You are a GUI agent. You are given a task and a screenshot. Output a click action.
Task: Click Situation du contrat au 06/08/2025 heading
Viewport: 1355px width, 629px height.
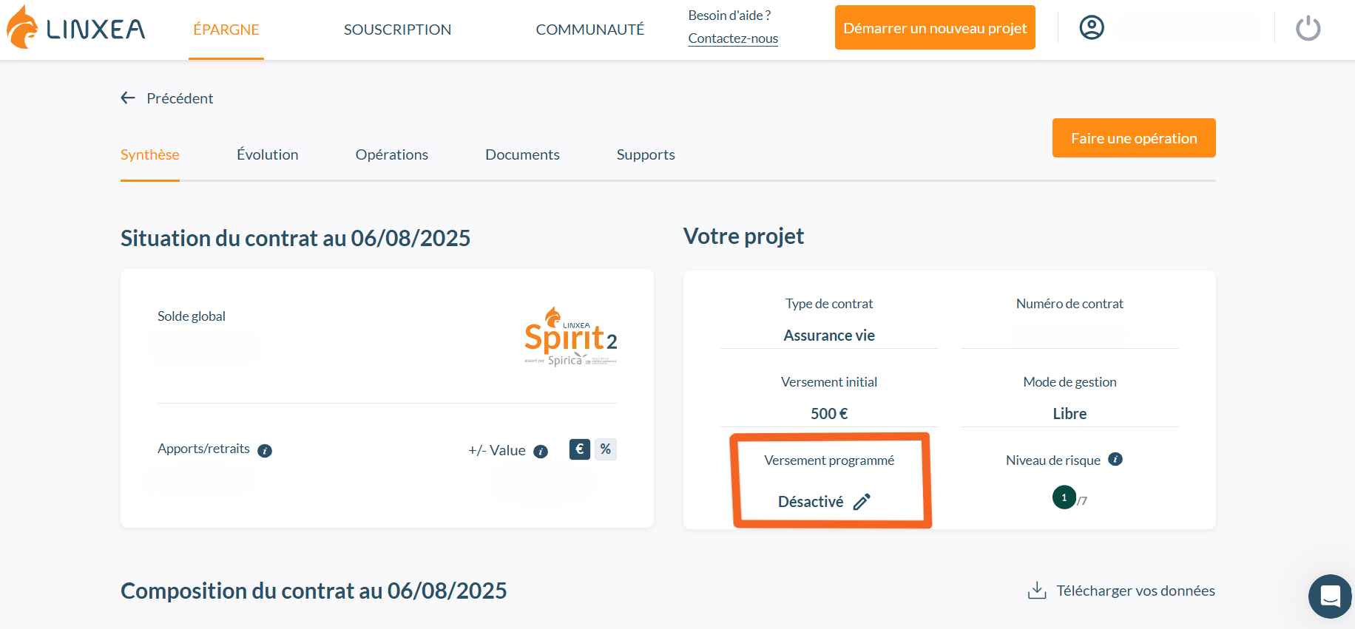click(295, 238)
